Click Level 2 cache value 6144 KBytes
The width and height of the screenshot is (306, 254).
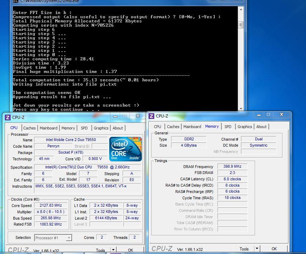[x=106, y=218]
